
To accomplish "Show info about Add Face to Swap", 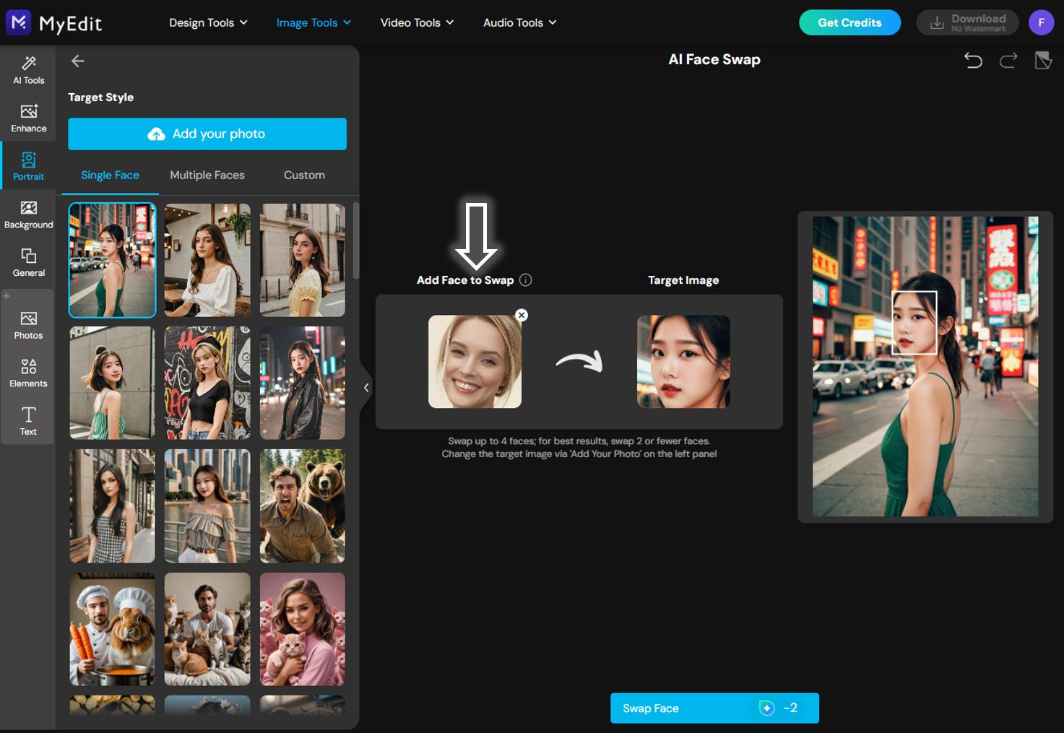I will [526, 280].
